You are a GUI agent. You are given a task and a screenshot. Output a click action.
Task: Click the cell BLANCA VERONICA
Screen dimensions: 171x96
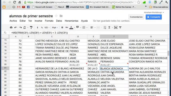(114, 69)
